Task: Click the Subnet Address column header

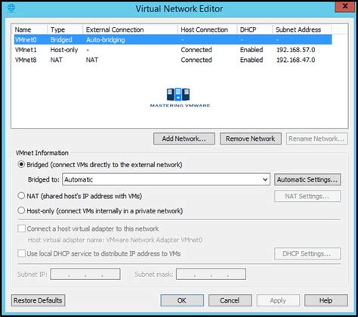Action: 302,30
